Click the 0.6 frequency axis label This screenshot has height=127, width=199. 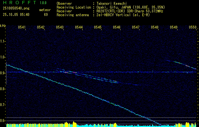pyautogui.click(x=3, y=121)
